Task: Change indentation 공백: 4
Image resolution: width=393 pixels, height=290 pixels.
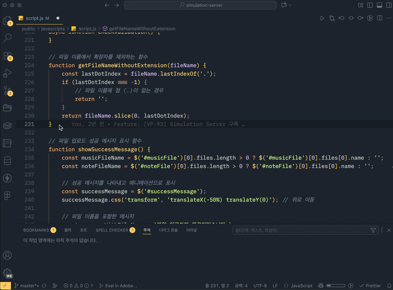Action: (x=241, y=286)
